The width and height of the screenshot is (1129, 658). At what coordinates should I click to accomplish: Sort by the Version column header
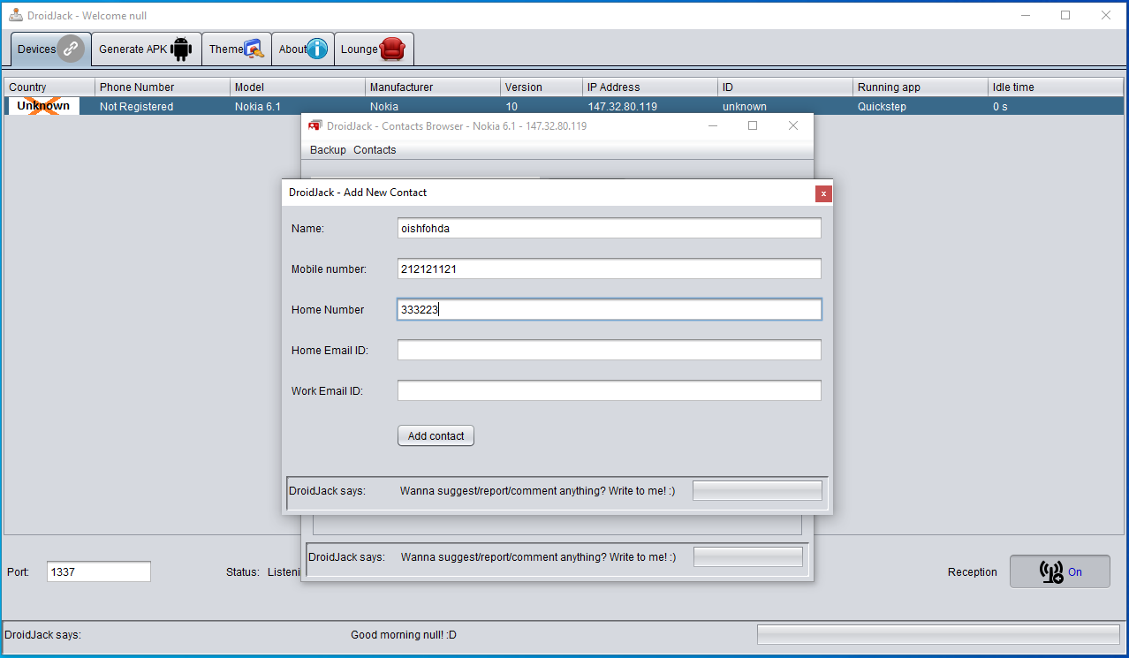tap(542, 87)
